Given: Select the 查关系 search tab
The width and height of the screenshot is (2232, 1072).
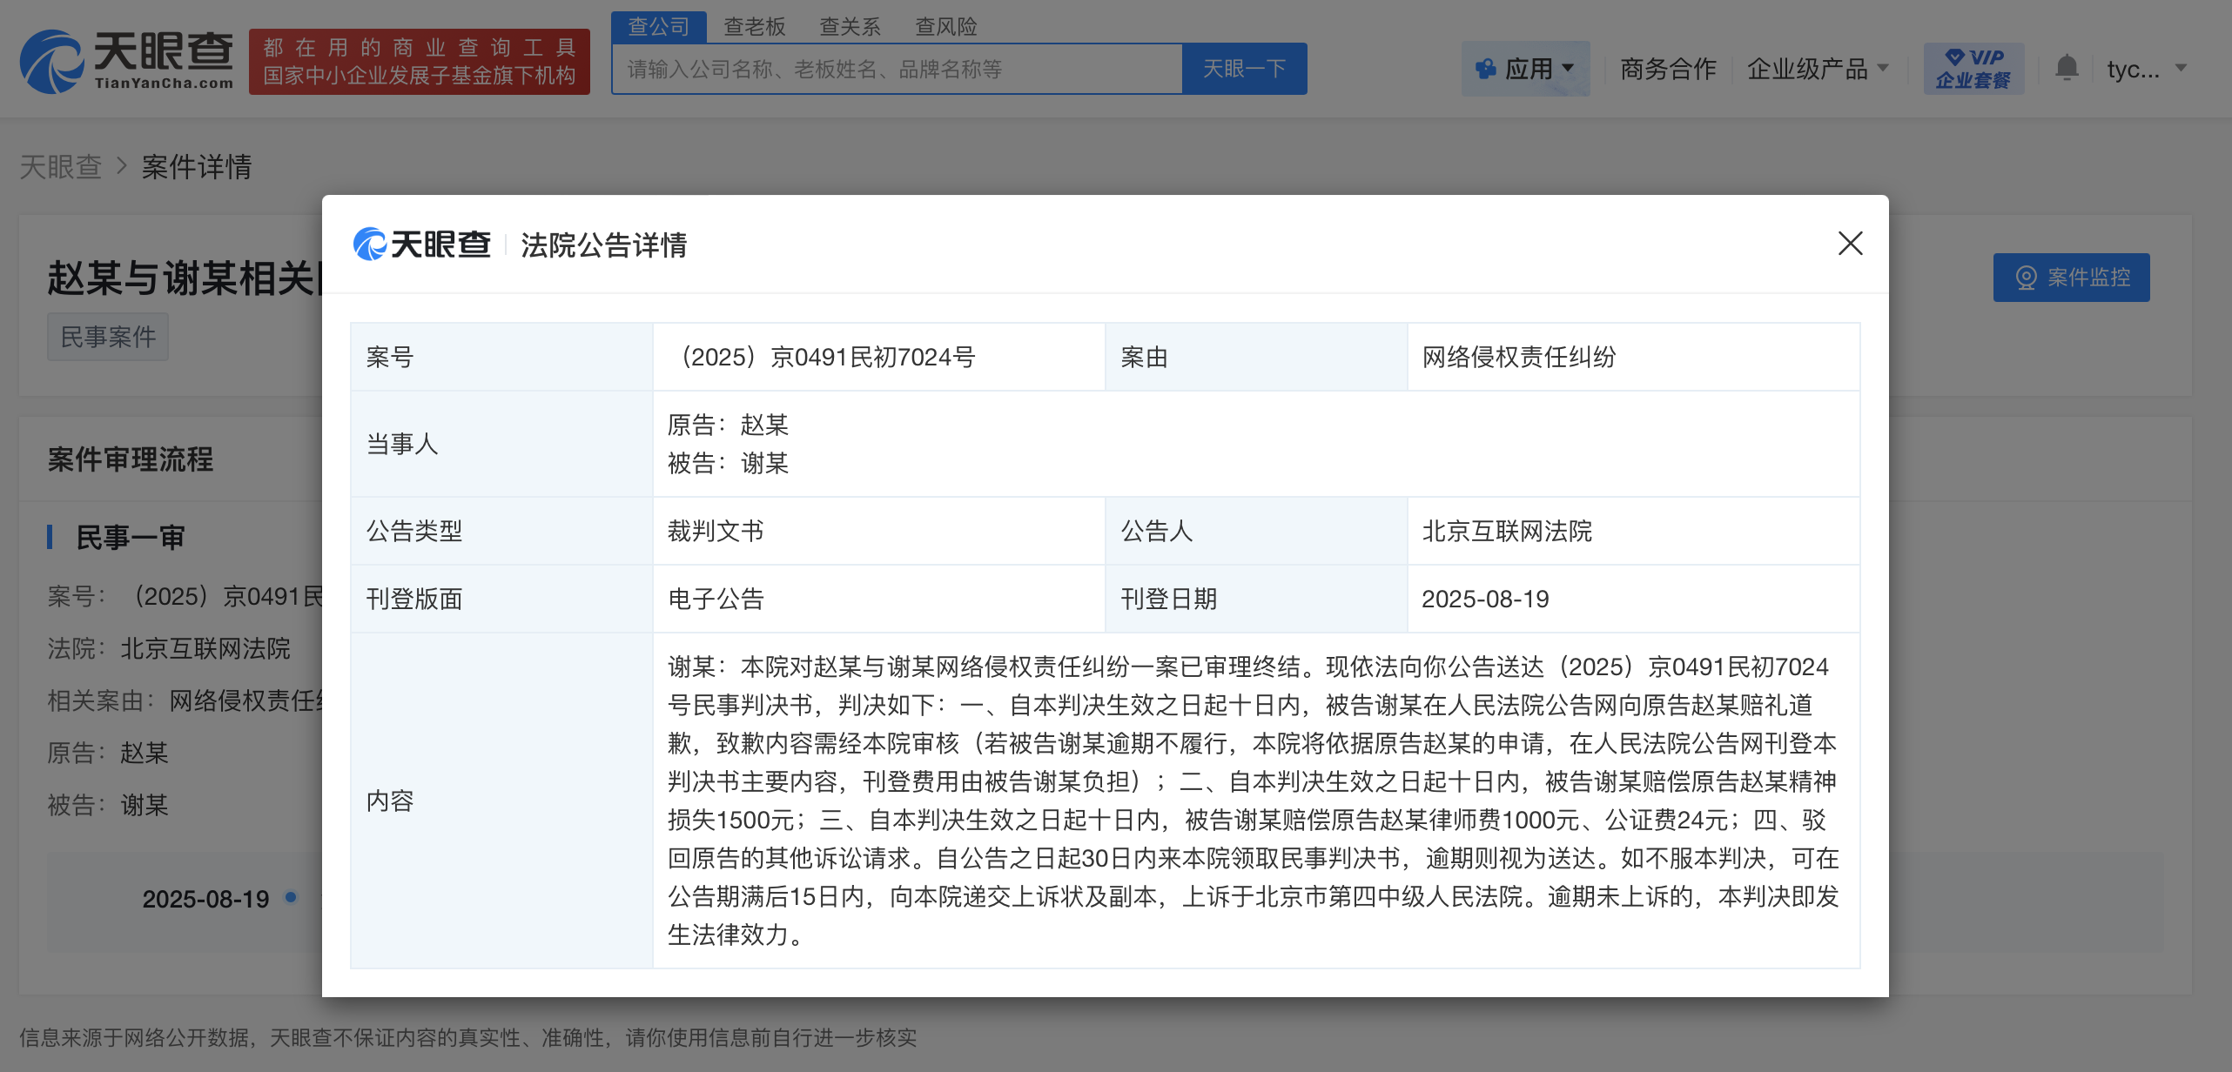Looking at the screenshot, I should pos(850,27).
